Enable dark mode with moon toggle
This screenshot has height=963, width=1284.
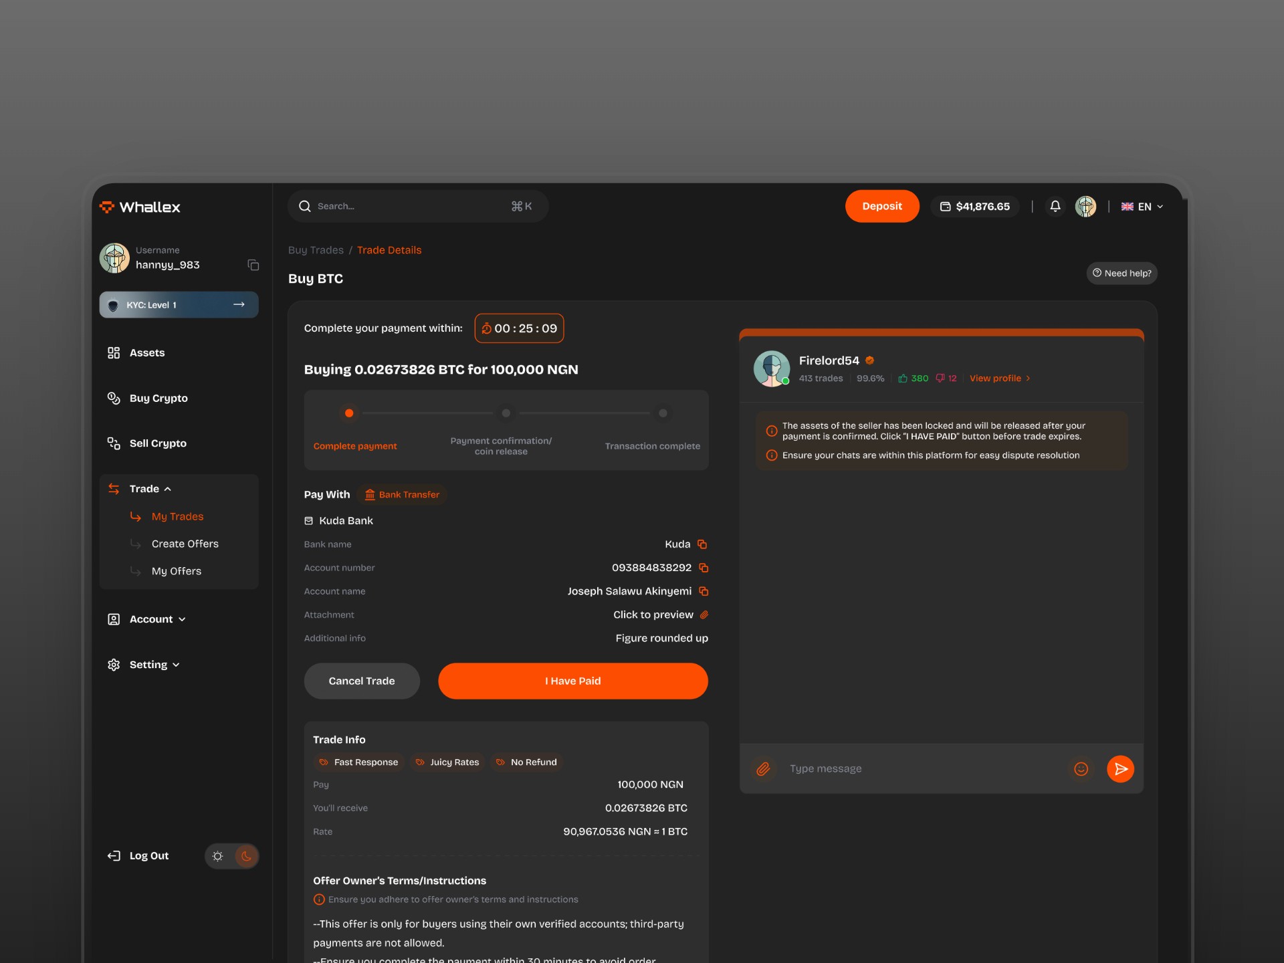coord(246,856)
